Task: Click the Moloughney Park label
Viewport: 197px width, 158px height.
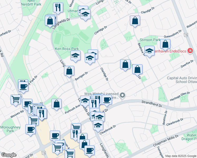Action: click(x=10, y=129)
